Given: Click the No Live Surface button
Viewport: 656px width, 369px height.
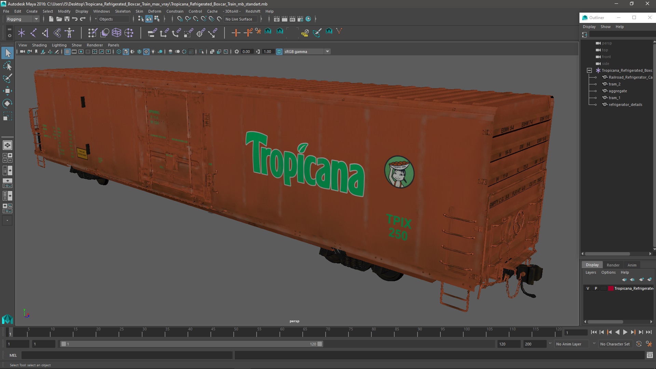Looking at the screenshot, I should point(239,19).
